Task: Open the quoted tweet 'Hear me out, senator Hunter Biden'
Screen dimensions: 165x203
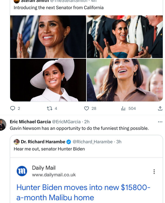Action: [x=49, y=149]
